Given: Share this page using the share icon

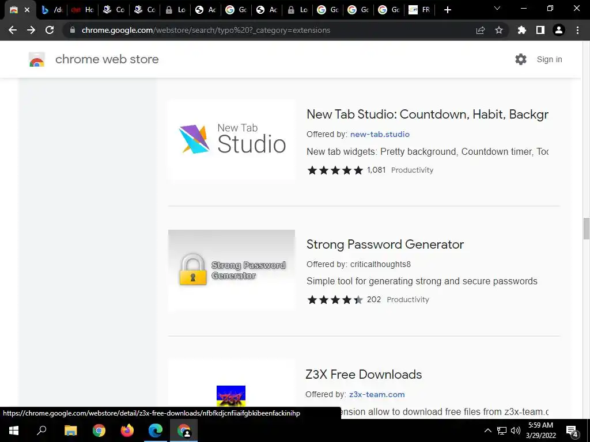Looking at the screenshot, I should pos(480,30).
